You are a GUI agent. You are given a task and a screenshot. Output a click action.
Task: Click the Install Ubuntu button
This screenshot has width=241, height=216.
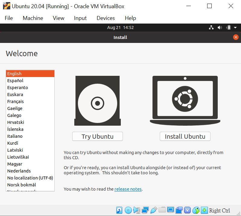(185, 136)
